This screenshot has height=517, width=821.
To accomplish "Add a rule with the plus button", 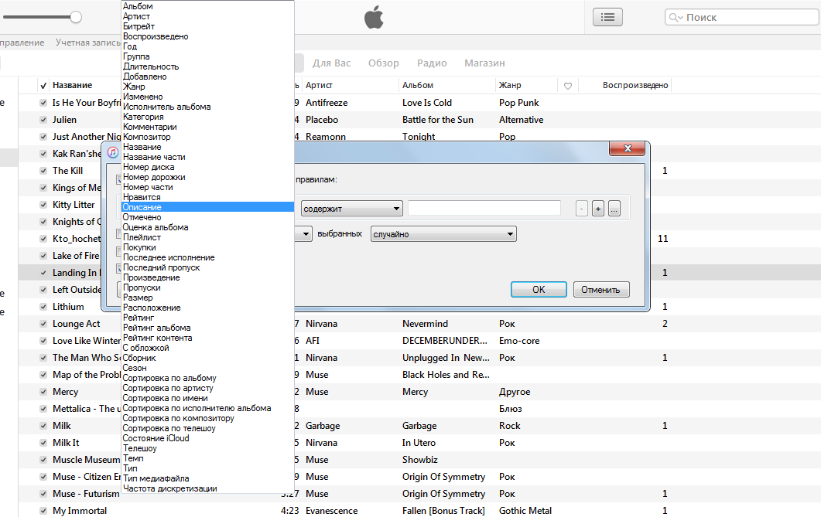I will pos(597,209).
